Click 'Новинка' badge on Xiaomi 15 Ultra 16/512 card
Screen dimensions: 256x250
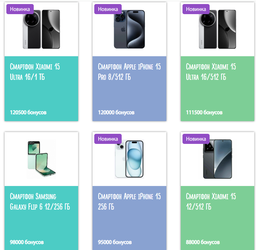[196, 9]
